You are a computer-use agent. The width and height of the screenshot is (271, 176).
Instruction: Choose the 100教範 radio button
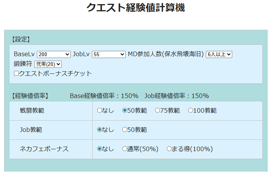[190, 110]
